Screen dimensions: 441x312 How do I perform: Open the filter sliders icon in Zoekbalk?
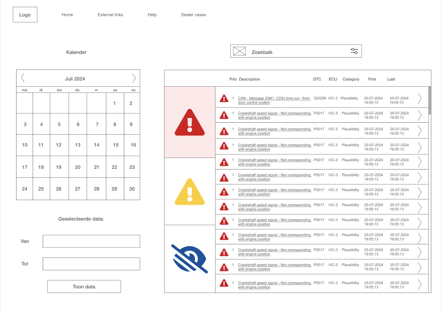pos(354,51)
